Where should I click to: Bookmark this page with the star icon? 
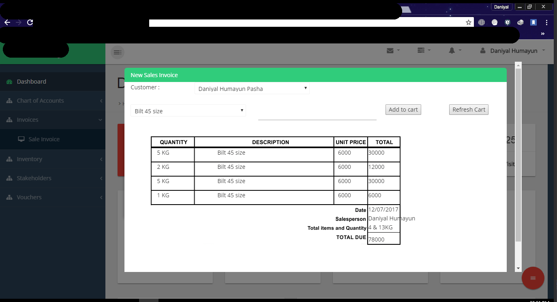(x=469, y=22)
